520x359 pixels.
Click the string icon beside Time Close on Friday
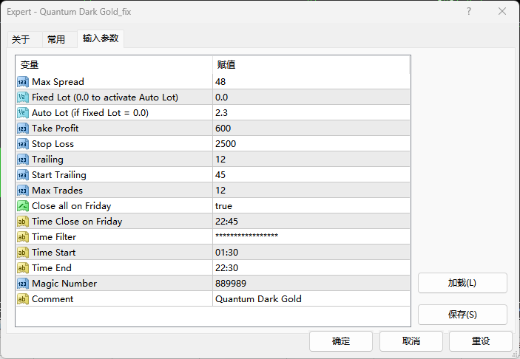[22, 222]
